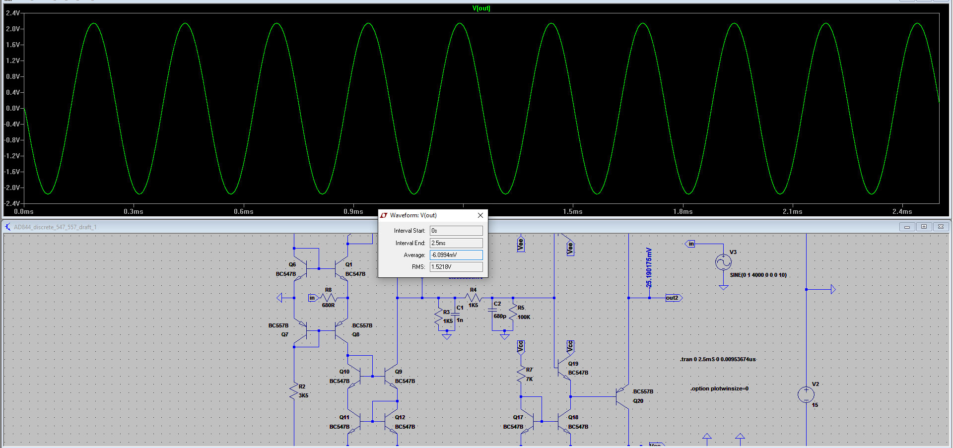
Task: Click the 2.0V label on the vertical axis
Action: coord(13,29)
